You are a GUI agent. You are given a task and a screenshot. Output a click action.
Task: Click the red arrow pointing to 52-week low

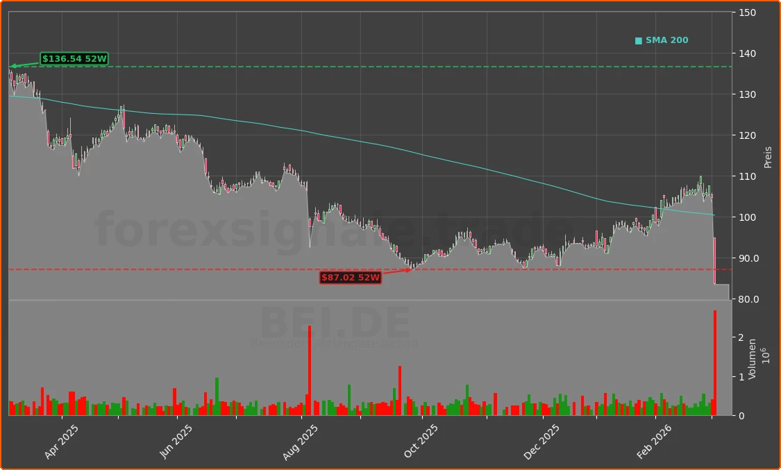397,271
